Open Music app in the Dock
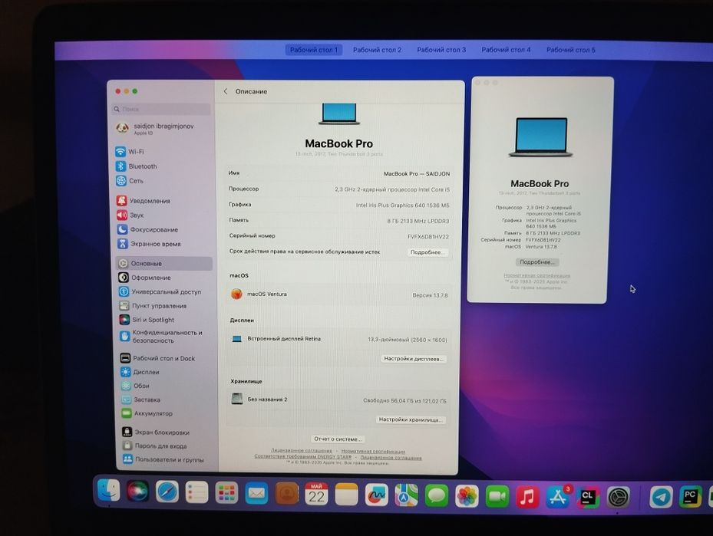 527,498
